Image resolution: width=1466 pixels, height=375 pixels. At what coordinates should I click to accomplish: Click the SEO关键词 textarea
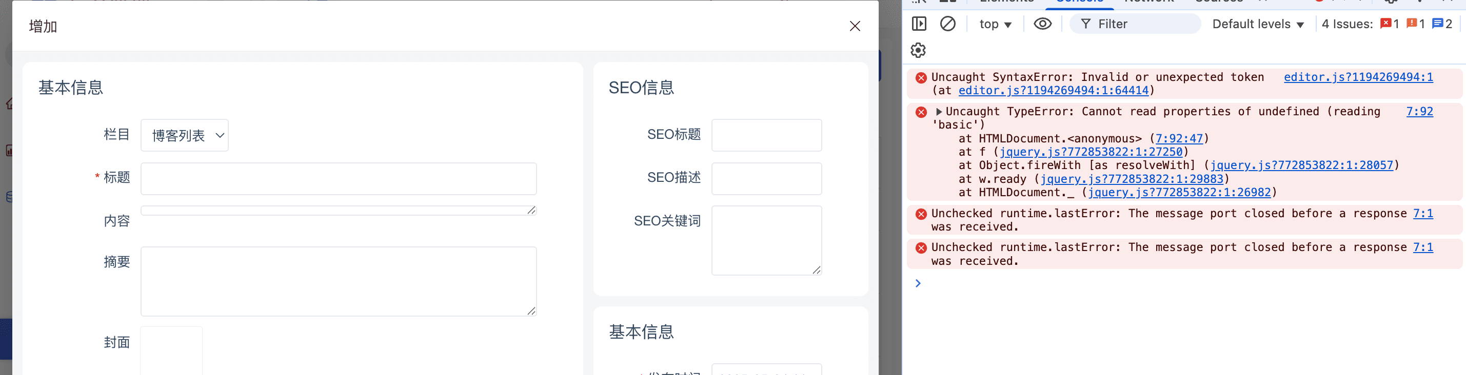tap(766, 240)
